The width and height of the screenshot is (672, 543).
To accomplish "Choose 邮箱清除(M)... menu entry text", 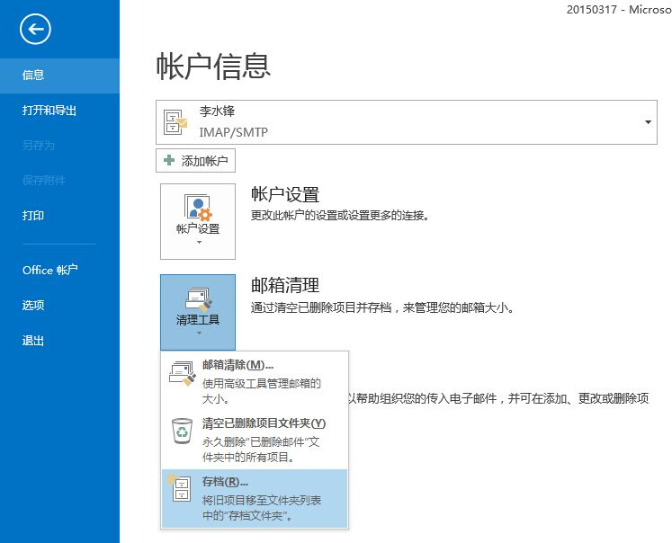I will (237, 364).
